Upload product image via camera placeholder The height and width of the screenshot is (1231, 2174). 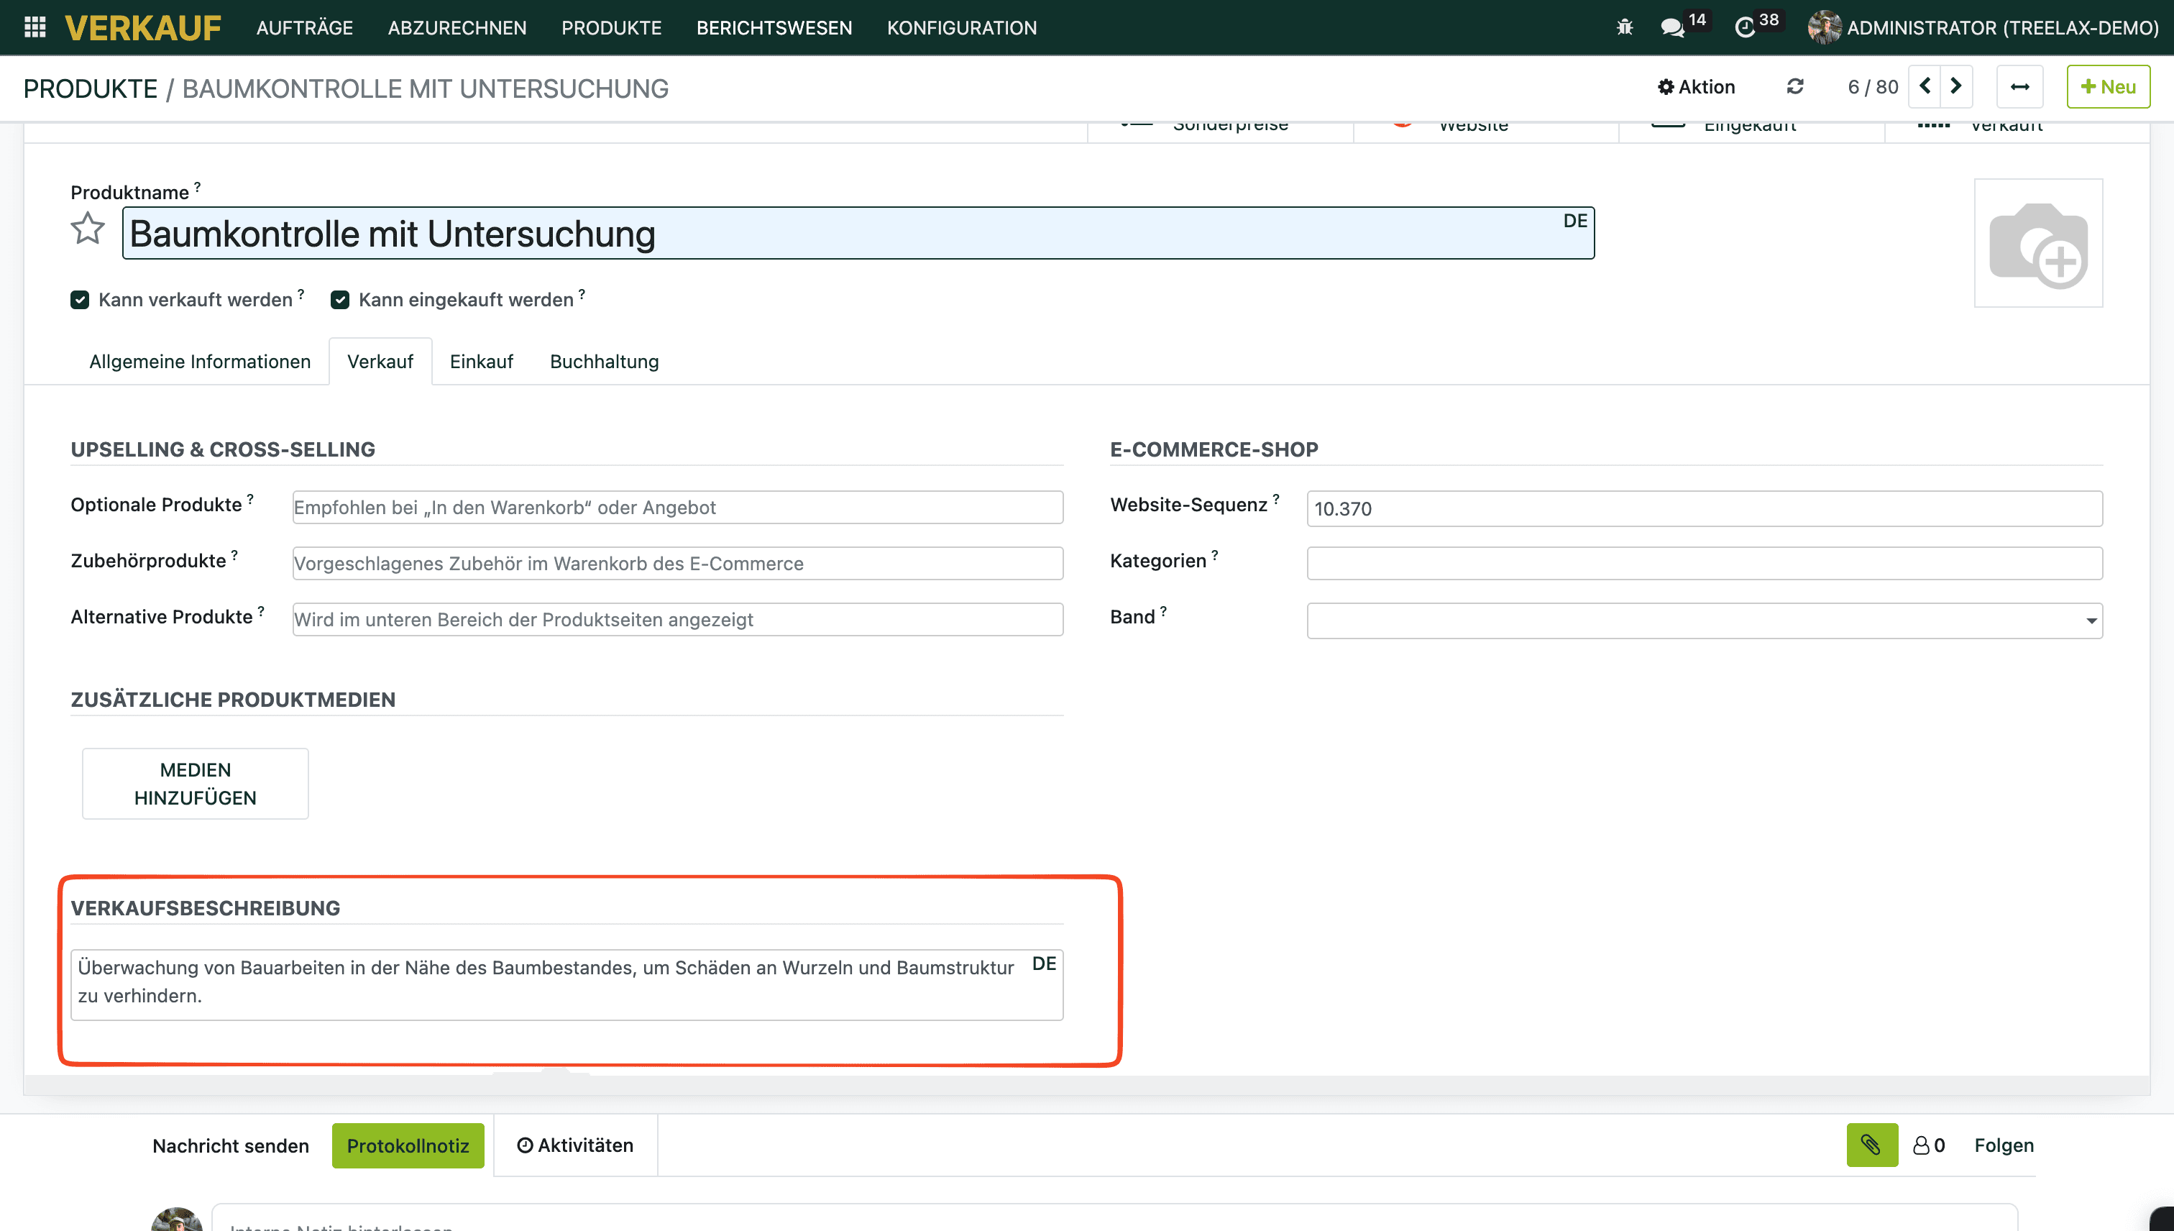pyautogui.click(x=2038, y=242)
